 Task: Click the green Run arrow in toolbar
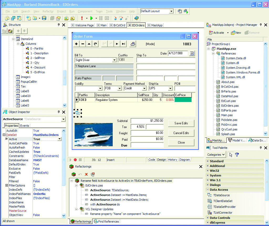(91, 18)
